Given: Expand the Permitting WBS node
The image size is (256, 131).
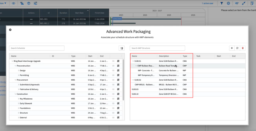Looking at the screenshot, I should click(x=19, y=75).
